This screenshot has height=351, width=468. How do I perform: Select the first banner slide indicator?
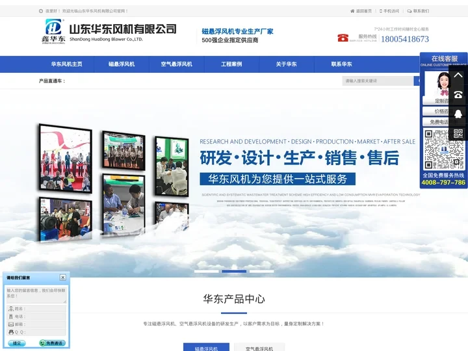207,271
